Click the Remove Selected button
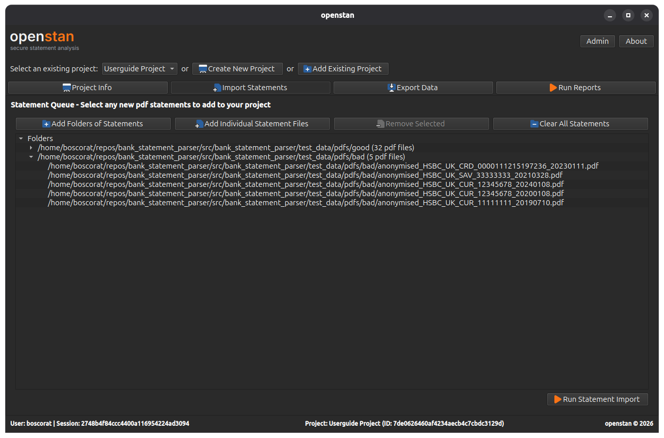The image size is (664, 438). 412,124
